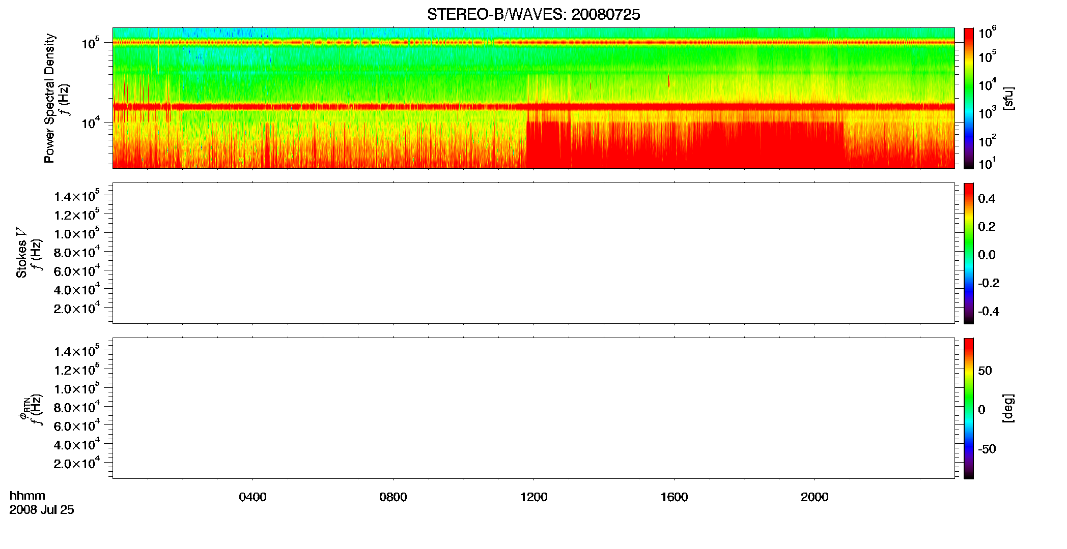1067x549 pixels.
Task: Click the -50 tick on degrees colorbar
Action: [987, 449]
